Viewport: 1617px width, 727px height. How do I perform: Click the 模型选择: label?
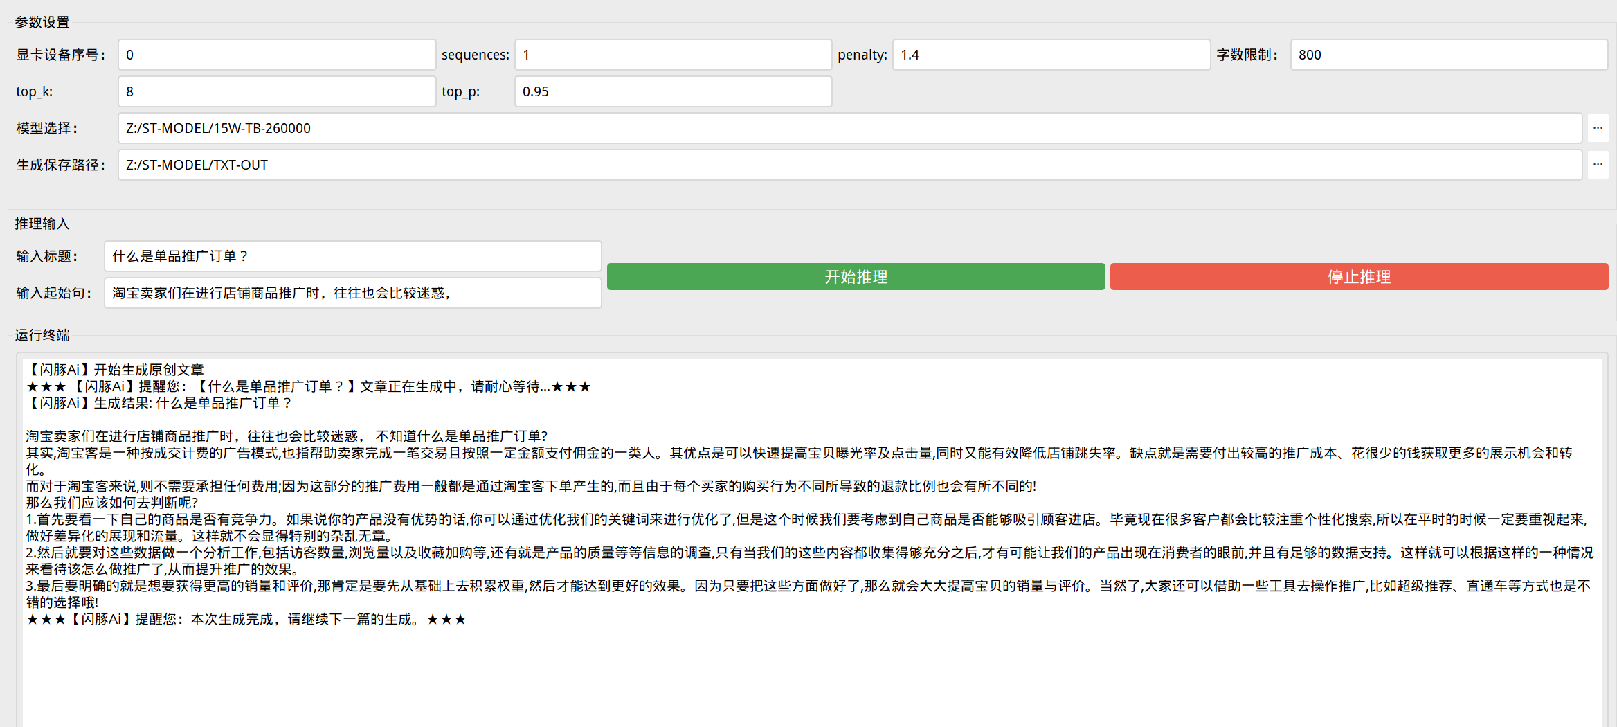pos(47,128)
